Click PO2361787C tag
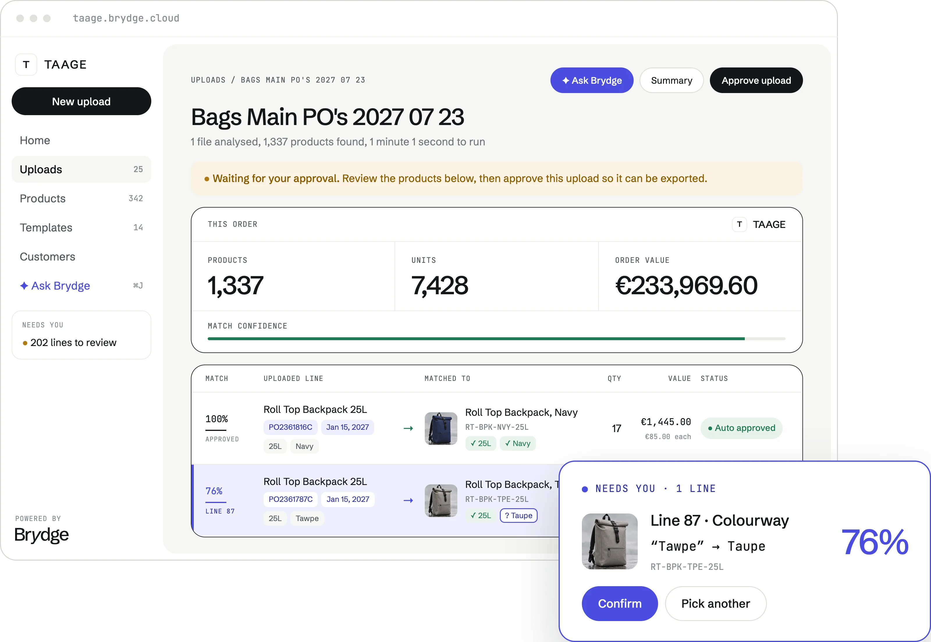The width and height of the screenshot is (931, 642). pos(290,499)
